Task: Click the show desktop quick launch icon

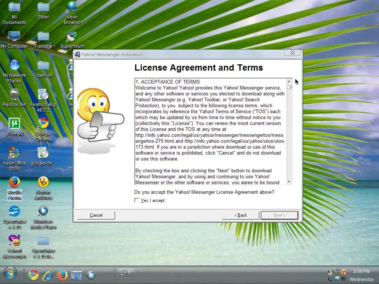Action: 76,275
